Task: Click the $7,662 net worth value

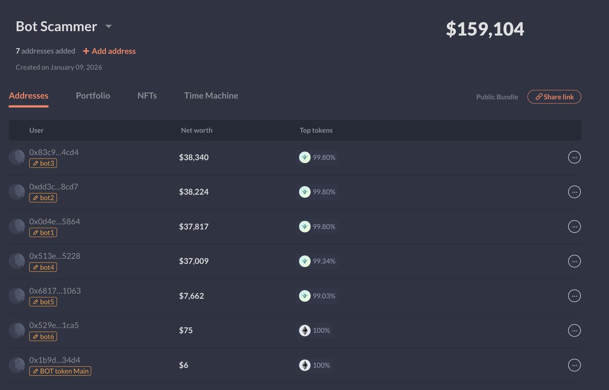Action: (x=191, y=296)
